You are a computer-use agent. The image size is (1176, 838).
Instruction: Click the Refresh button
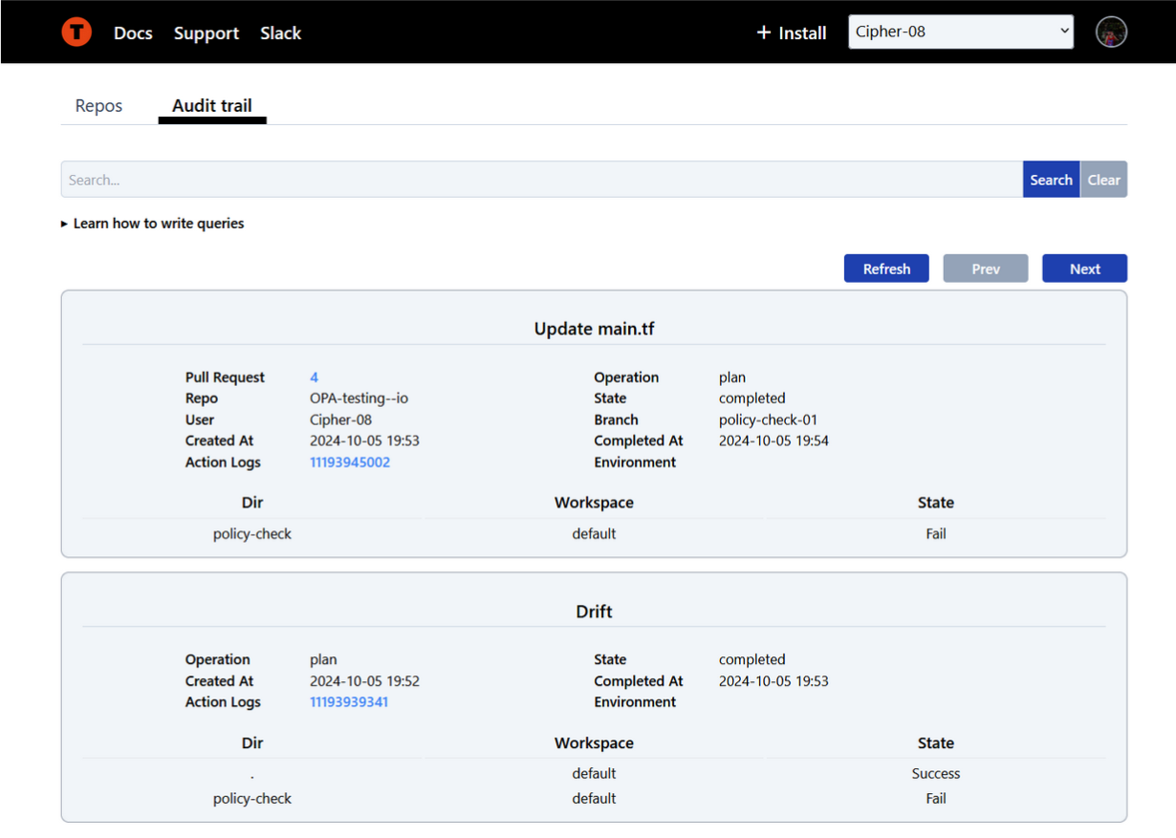pos(886,269)
